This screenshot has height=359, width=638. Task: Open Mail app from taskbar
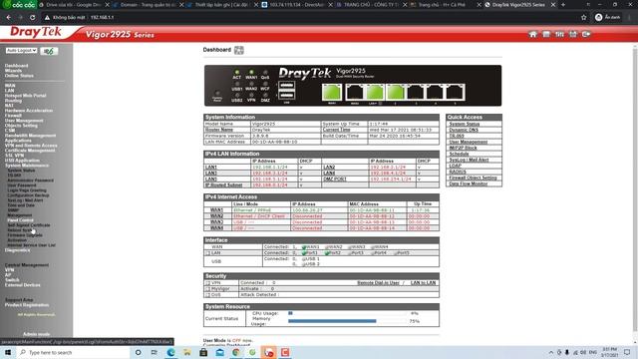coord(219,352)
